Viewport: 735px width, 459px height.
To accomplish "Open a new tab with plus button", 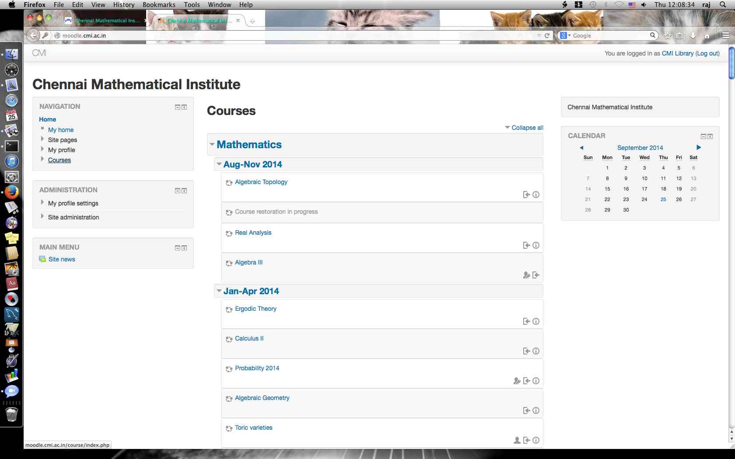I will 252,21.
